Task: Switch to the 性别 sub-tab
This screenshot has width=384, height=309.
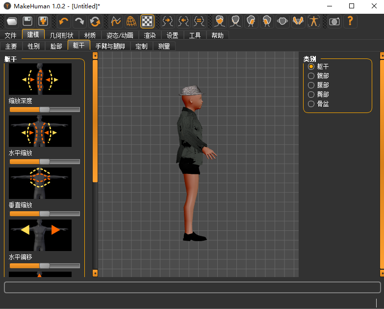Action: pyautogui.click(x=34, y=46)
